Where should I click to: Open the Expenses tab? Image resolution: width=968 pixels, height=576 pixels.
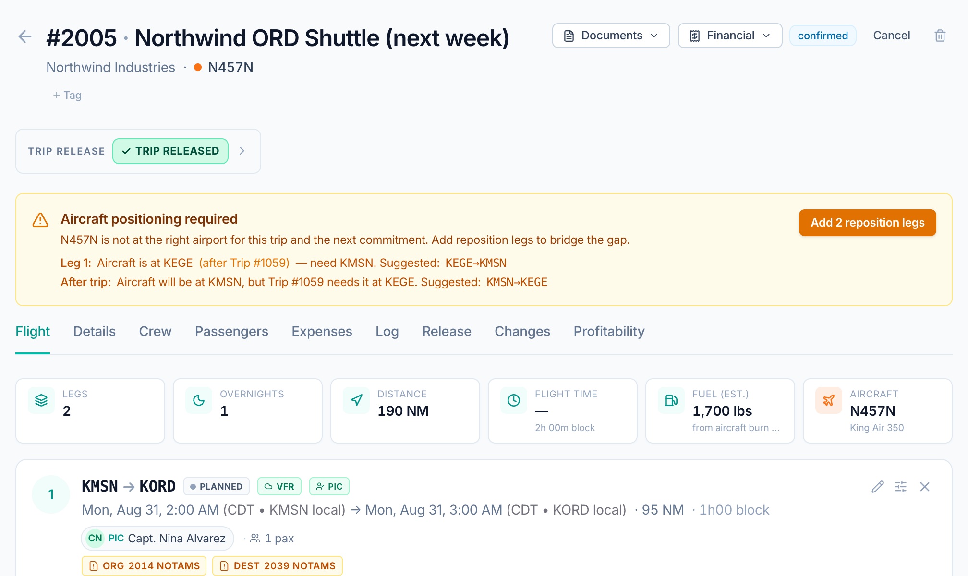tap(322, 331)
